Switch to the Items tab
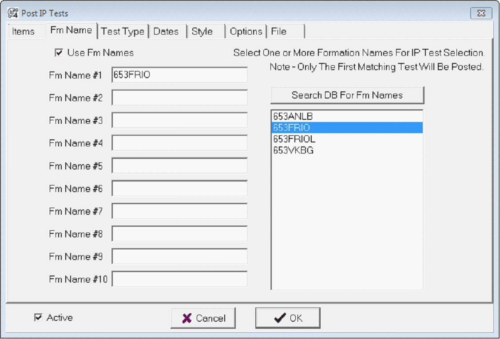Image resolution: width=500 pixels, height=339 pixels. [23, 32]
